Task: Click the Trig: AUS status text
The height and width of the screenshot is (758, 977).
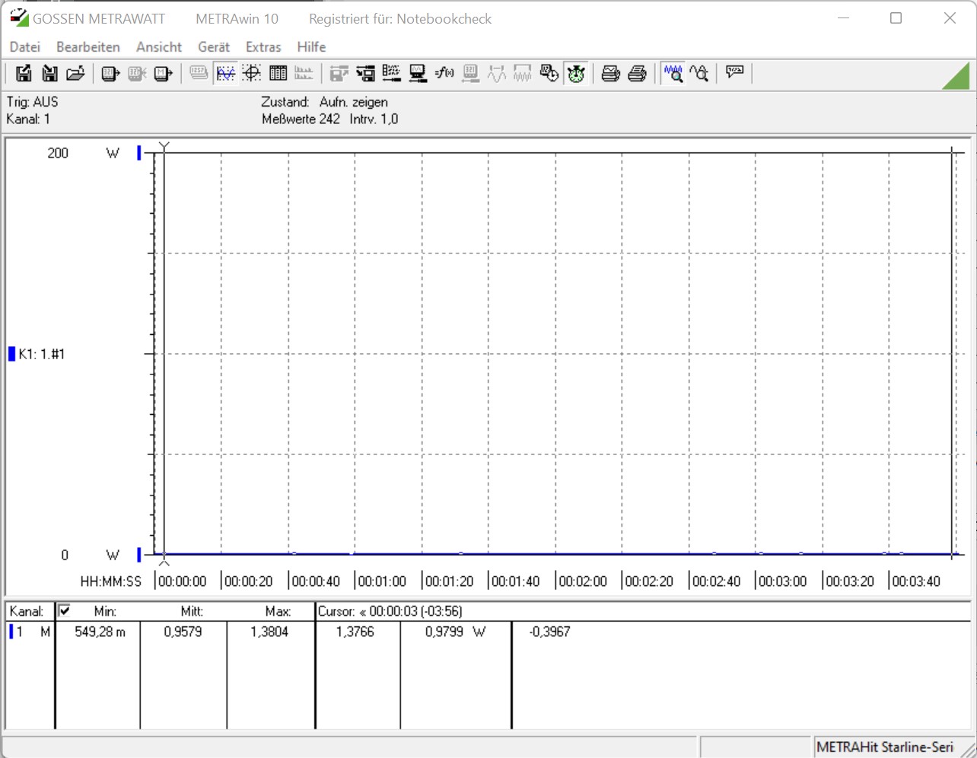Action: click(32, 102)
